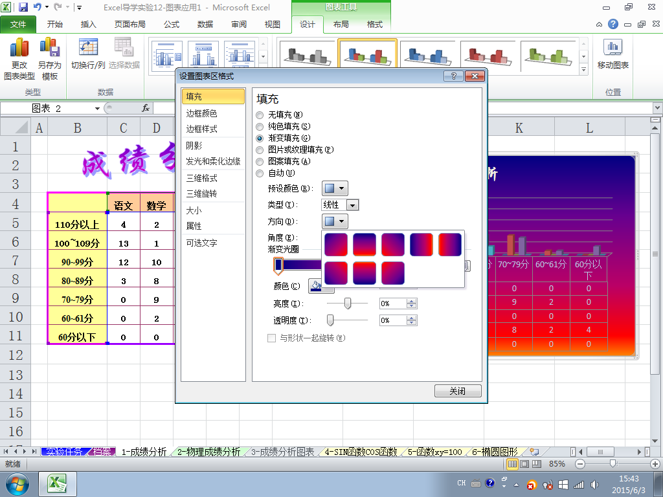
Task: Click Switch Row/Column icon
Action: [x=88, y=47]
